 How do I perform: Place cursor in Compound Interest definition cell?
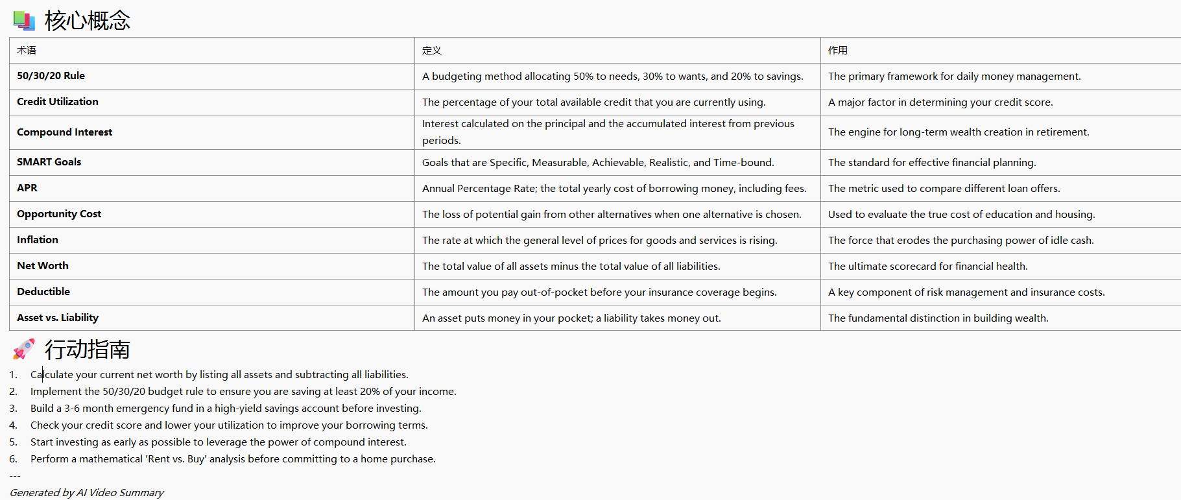pyautogui.click(x=608, y=132)
